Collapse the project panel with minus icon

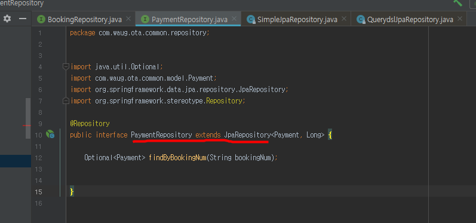pyautogui.click(x=23, y=19)
